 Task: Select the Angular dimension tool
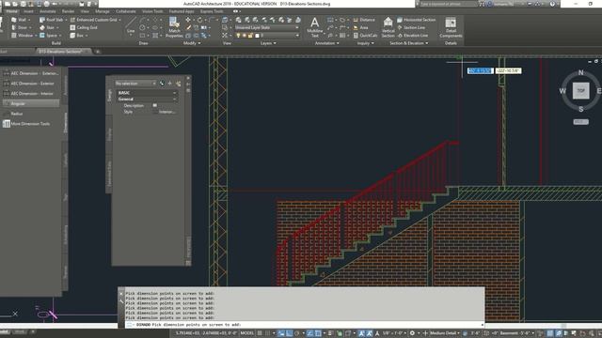(31, 103)
